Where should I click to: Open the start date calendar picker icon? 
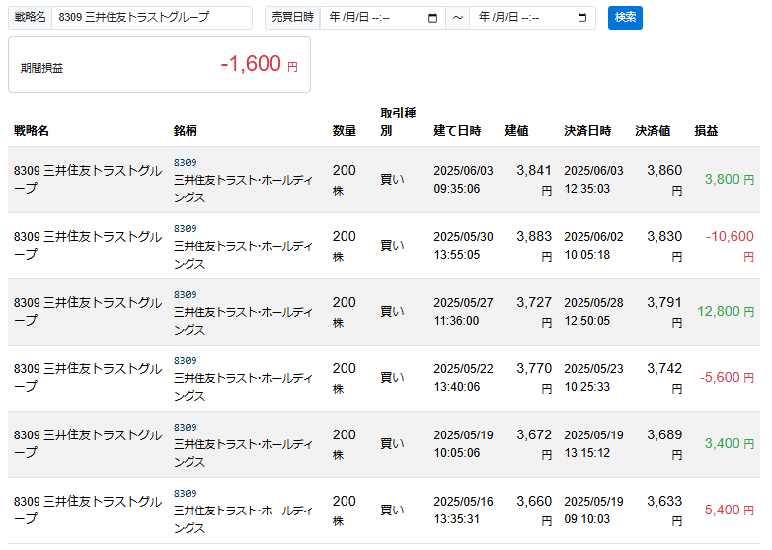pyautogui.click(x=432, y=18)
